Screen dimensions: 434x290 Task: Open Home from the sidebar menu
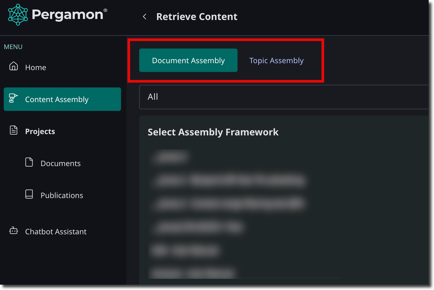click(36, 67)
